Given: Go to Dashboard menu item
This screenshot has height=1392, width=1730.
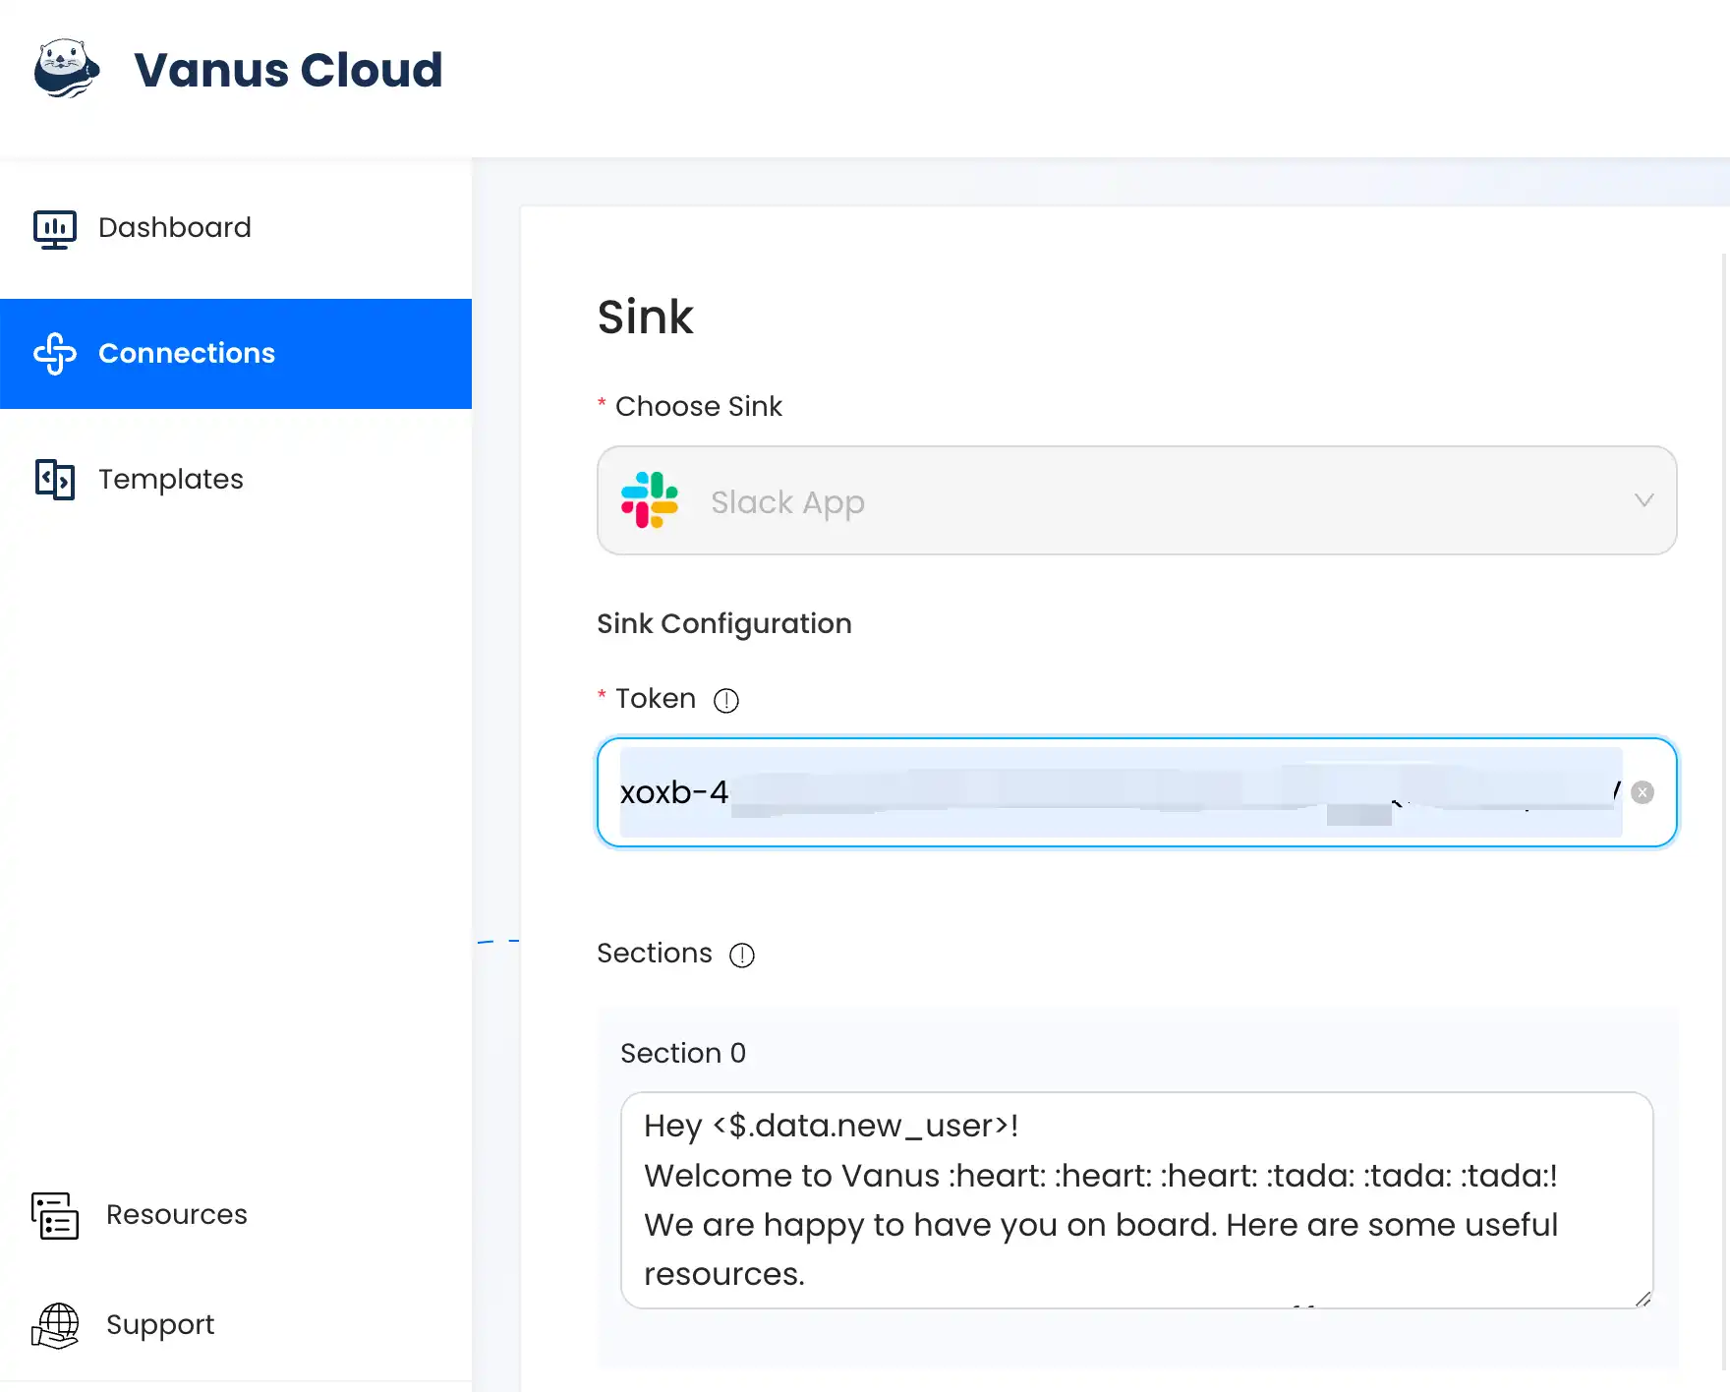Looking at the screenshot, I should click(236, 228).
